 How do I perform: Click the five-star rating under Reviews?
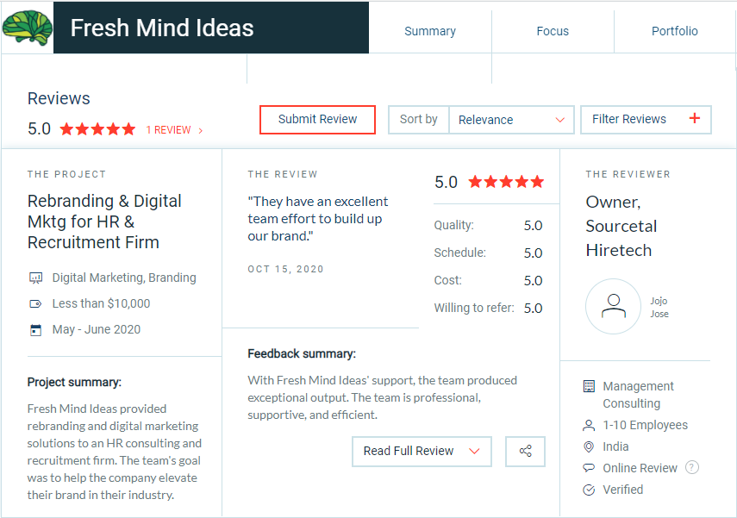[97, 128]
